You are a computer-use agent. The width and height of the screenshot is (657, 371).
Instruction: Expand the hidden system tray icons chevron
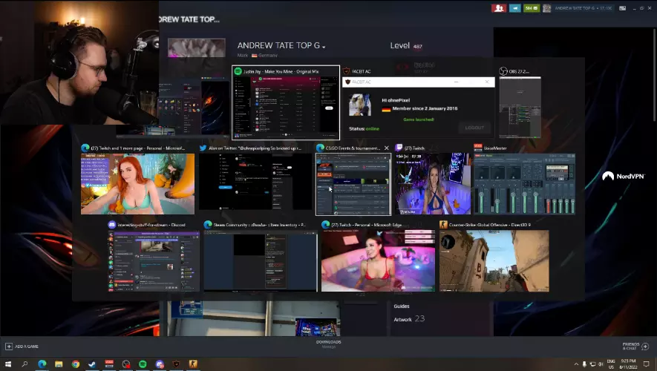(575, 364)
